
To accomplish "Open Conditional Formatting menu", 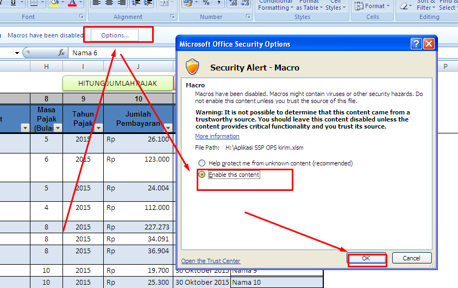I will pyautogui.click(x=276, y=5).
